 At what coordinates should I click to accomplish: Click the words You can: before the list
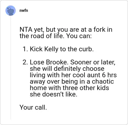tap(79, 36)
